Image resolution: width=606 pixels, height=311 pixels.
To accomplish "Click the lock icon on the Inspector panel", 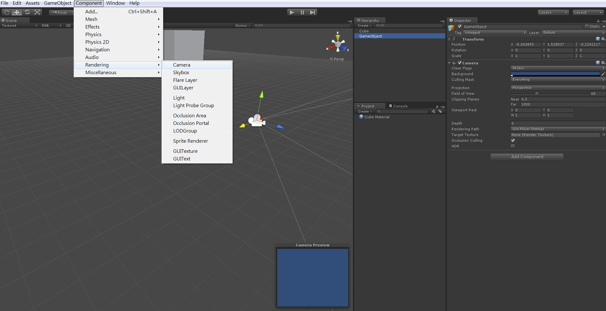I will (597, 20).
